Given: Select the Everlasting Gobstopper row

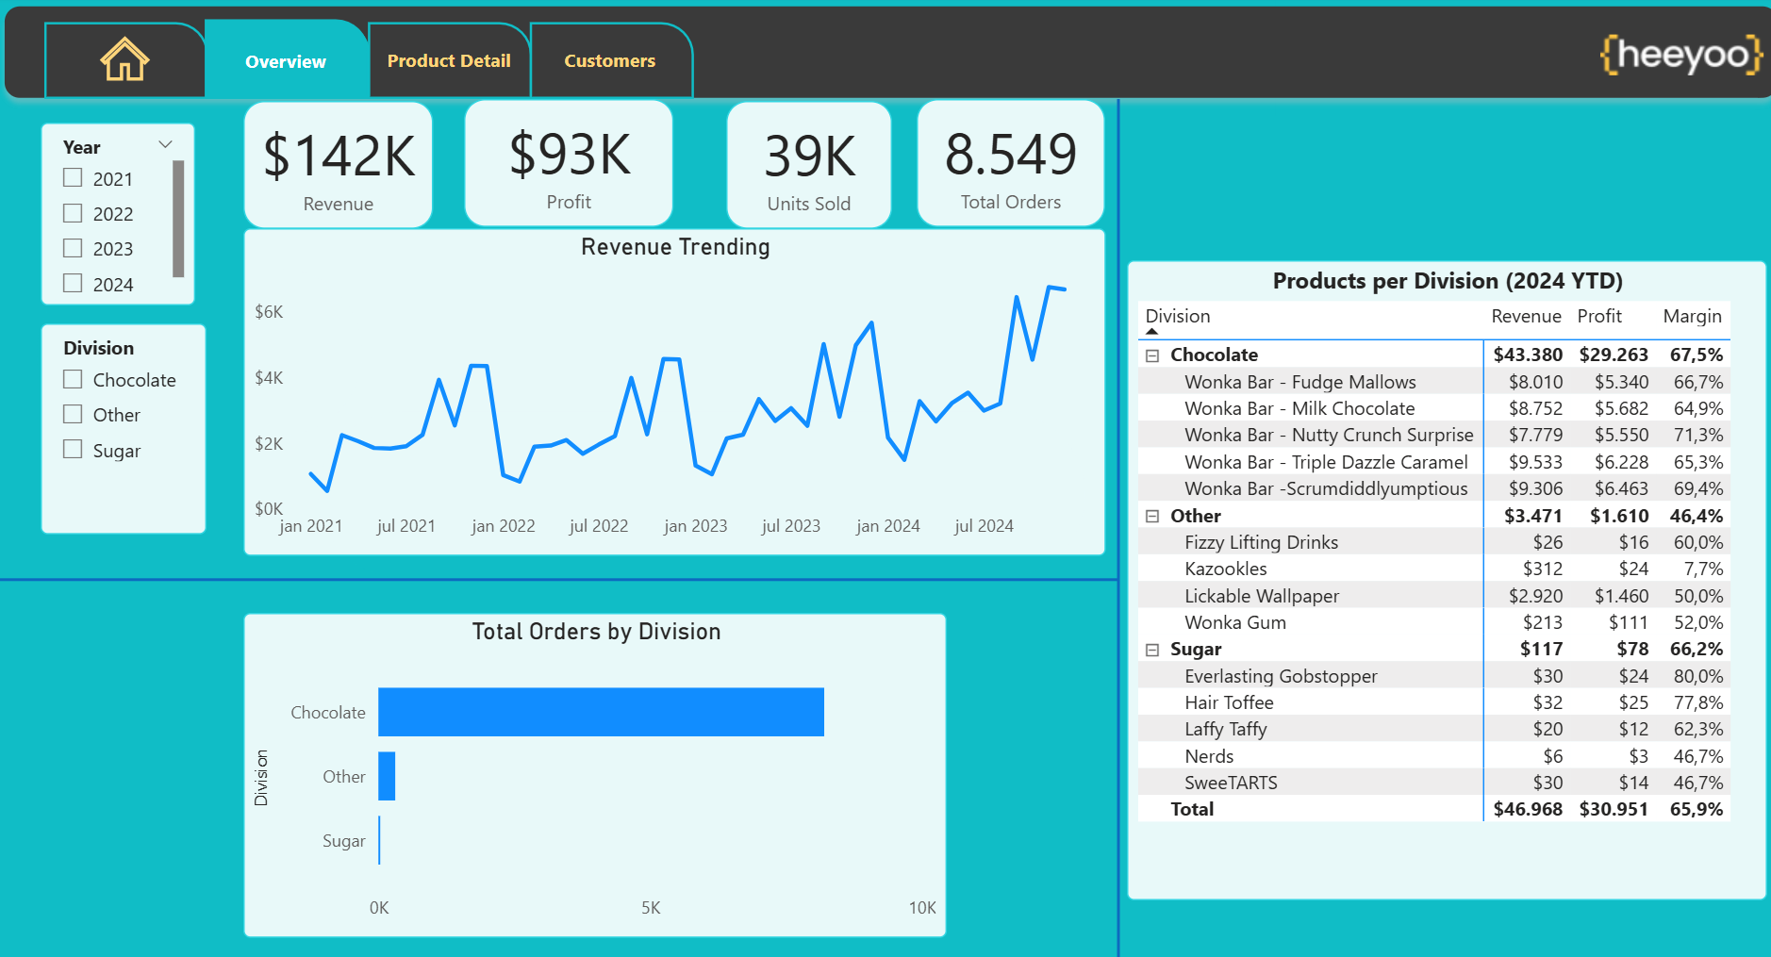Looking at the screenshot, I should click(x=1433, y=676).
